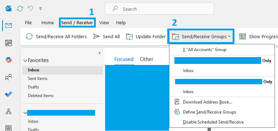Image resolution: width=278 pixels, height=131 pixels.
Task: Click the green Send/Receive quick access icon
Action: pyautogui.click(x=20, y=9)
